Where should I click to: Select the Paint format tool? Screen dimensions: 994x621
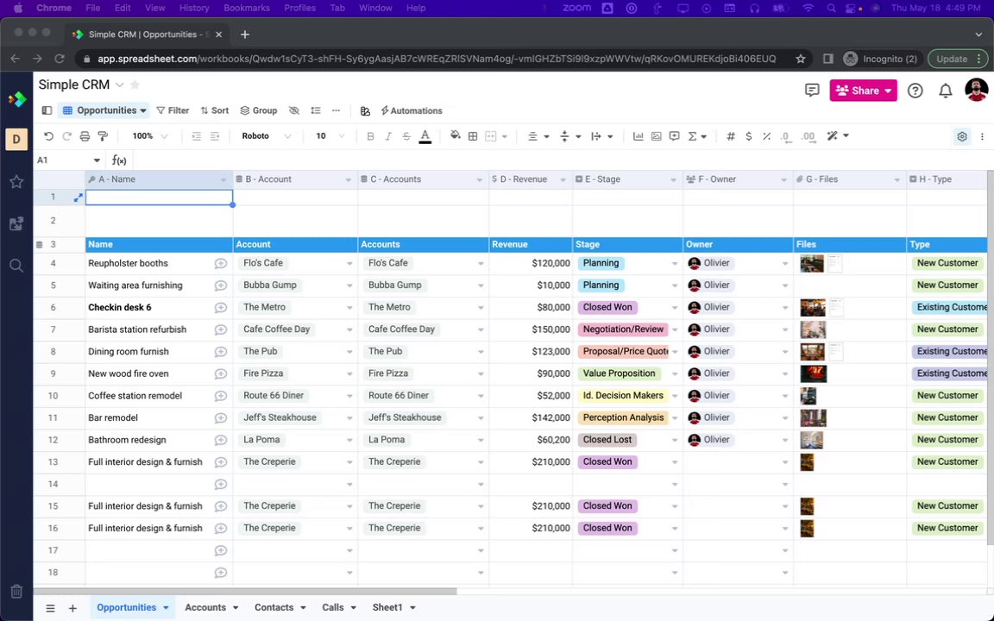[103, 136]
